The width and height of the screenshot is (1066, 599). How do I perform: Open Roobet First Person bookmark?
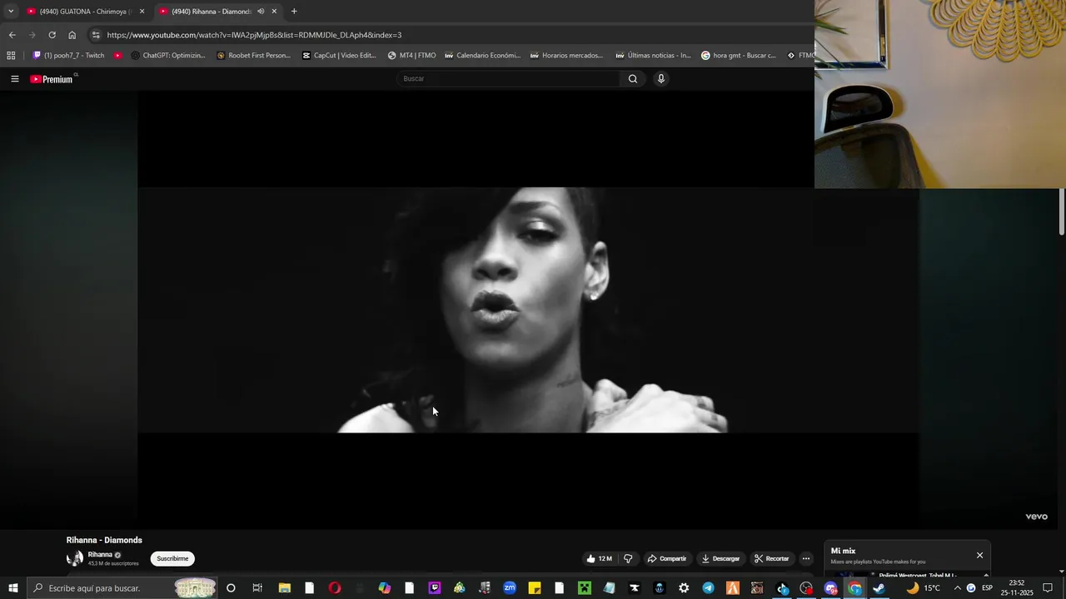[254, 56]
